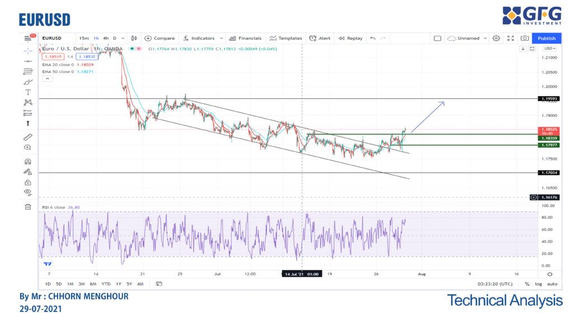
Task: Enter fullscreen mode
Action: 510,38
